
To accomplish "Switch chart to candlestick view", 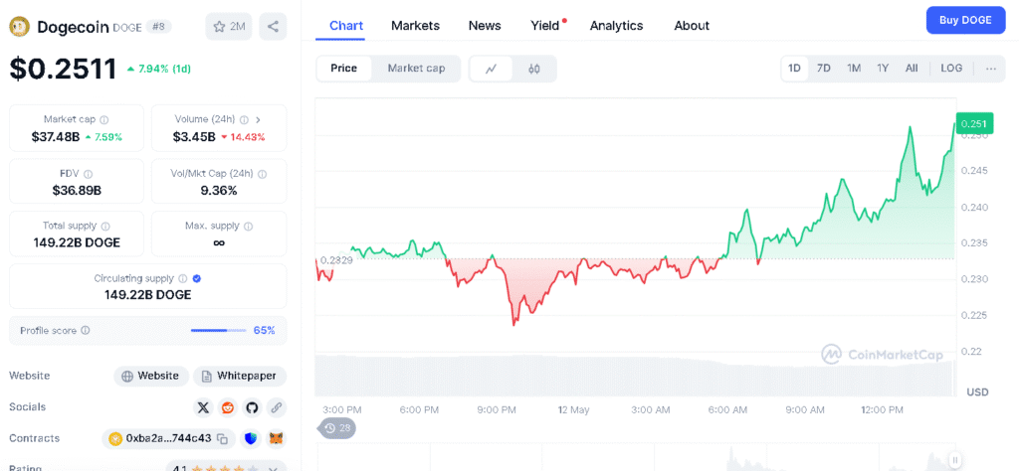I will tap(534, 69).
